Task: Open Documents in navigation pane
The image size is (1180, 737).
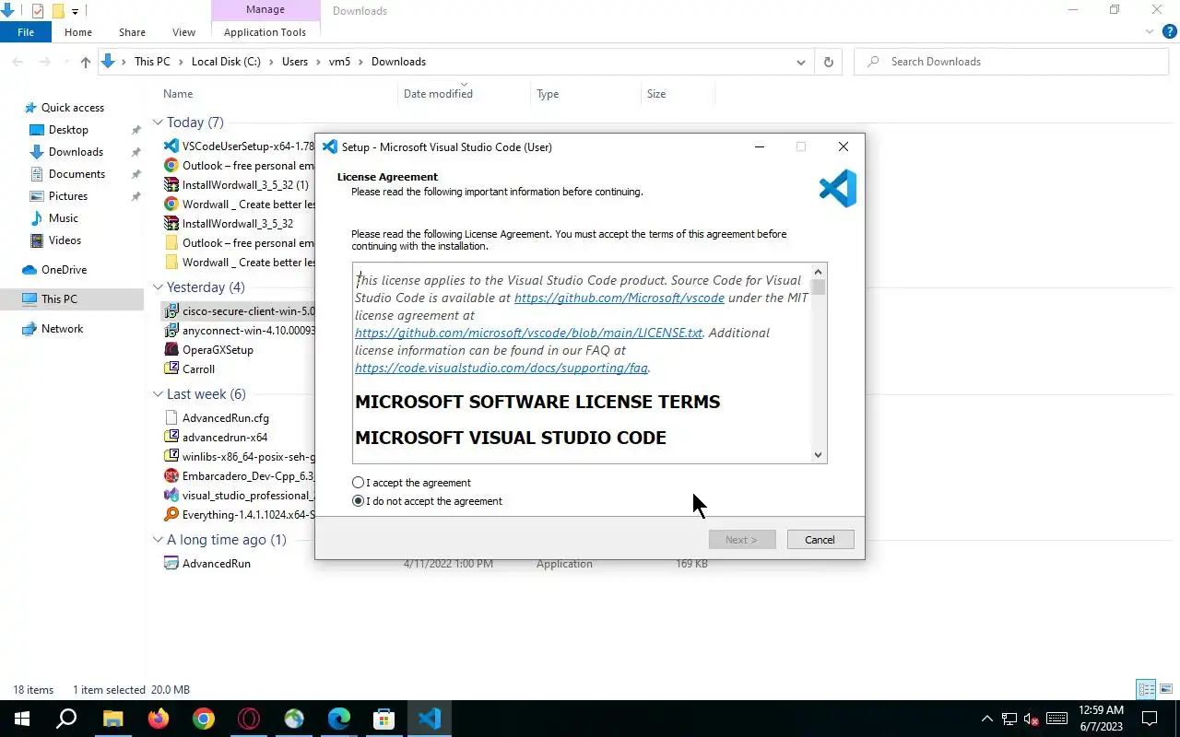Action: pos(77,174)
